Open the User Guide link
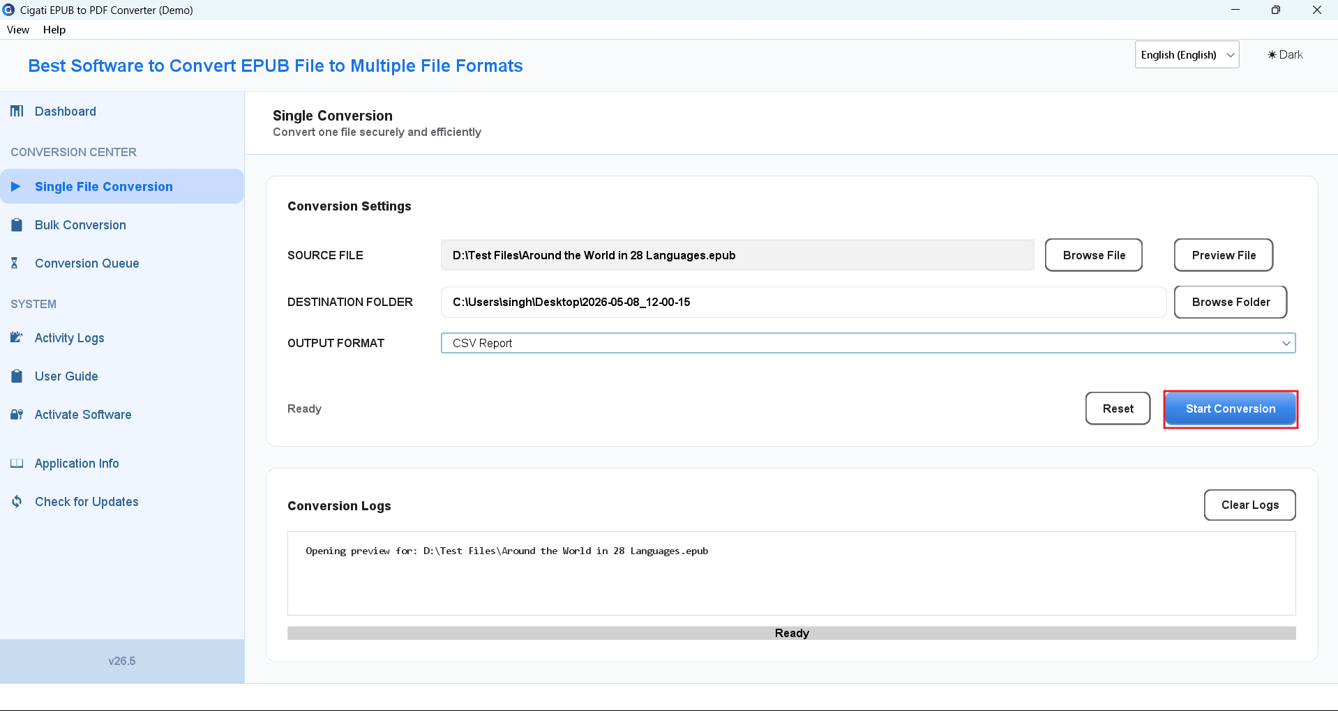Screen dimensions: 1338x711 click(66, 376)
